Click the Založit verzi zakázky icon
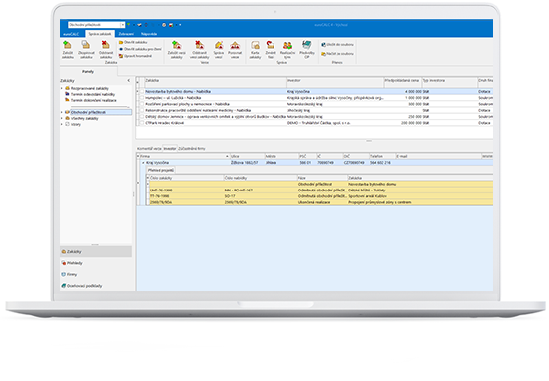Image resolution: width=549 pixels, height=381 pixels. [176, 49]
